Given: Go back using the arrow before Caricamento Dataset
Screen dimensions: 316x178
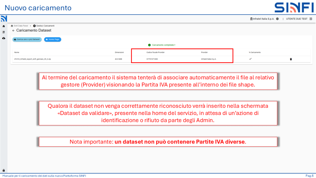Looking at the screenshot, I should click(x=13, y=30).
